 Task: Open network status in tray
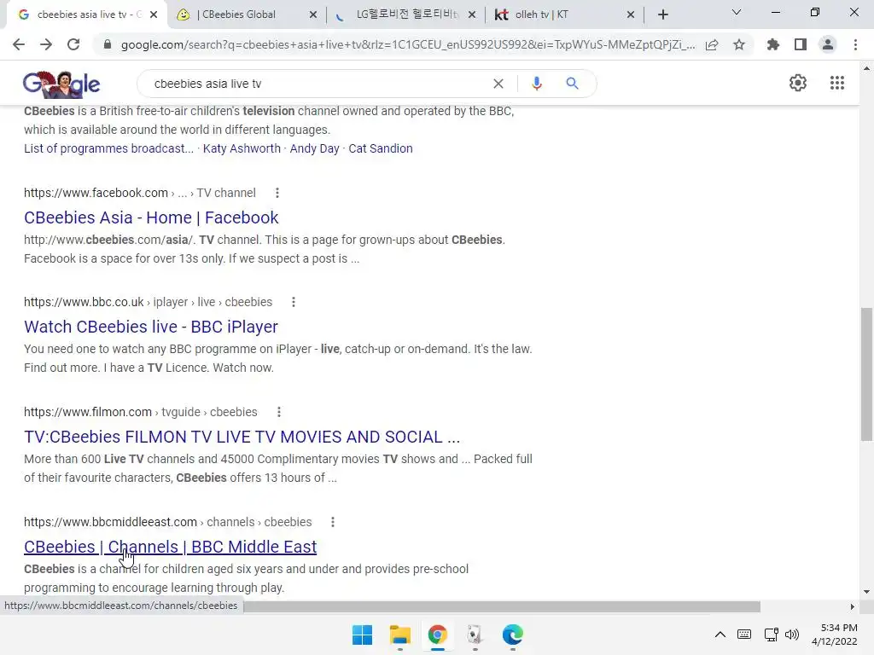(x=771, y=635)
